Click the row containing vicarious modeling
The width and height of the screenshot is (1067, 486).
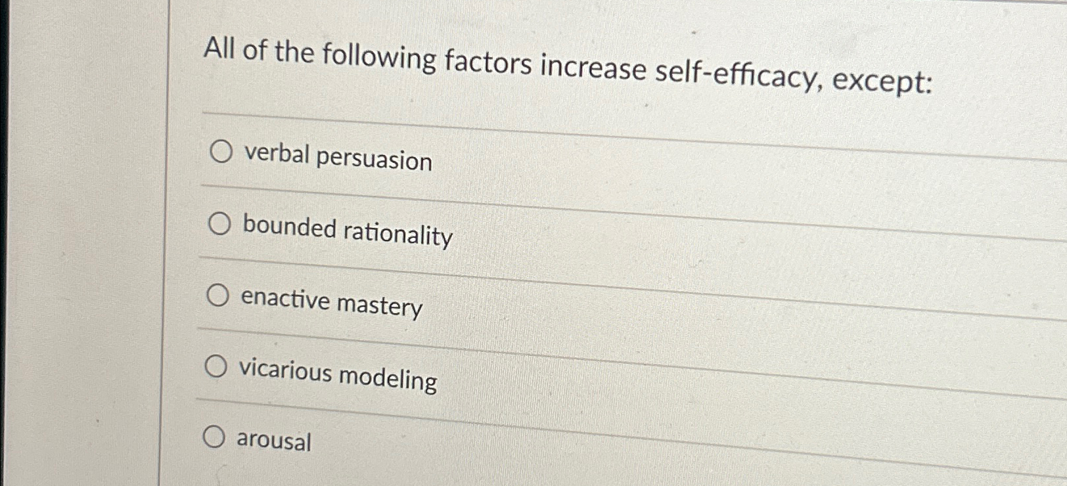[339, 374]
